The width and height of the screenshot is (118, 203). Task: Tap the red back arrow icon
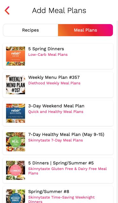click(x=7, y=10)
